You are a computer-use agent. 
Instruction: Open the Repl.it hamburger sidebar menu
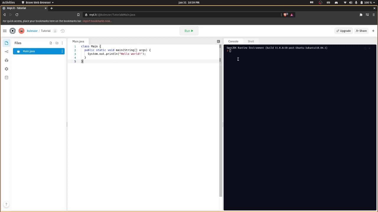tap(5, 31)
